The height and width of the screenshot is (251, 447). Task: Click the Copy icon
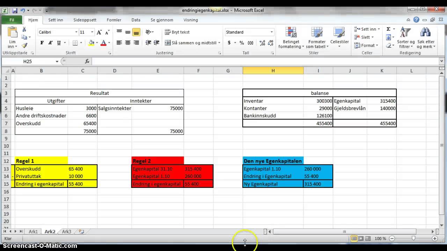pyautogui.click(x=24, y=37)
